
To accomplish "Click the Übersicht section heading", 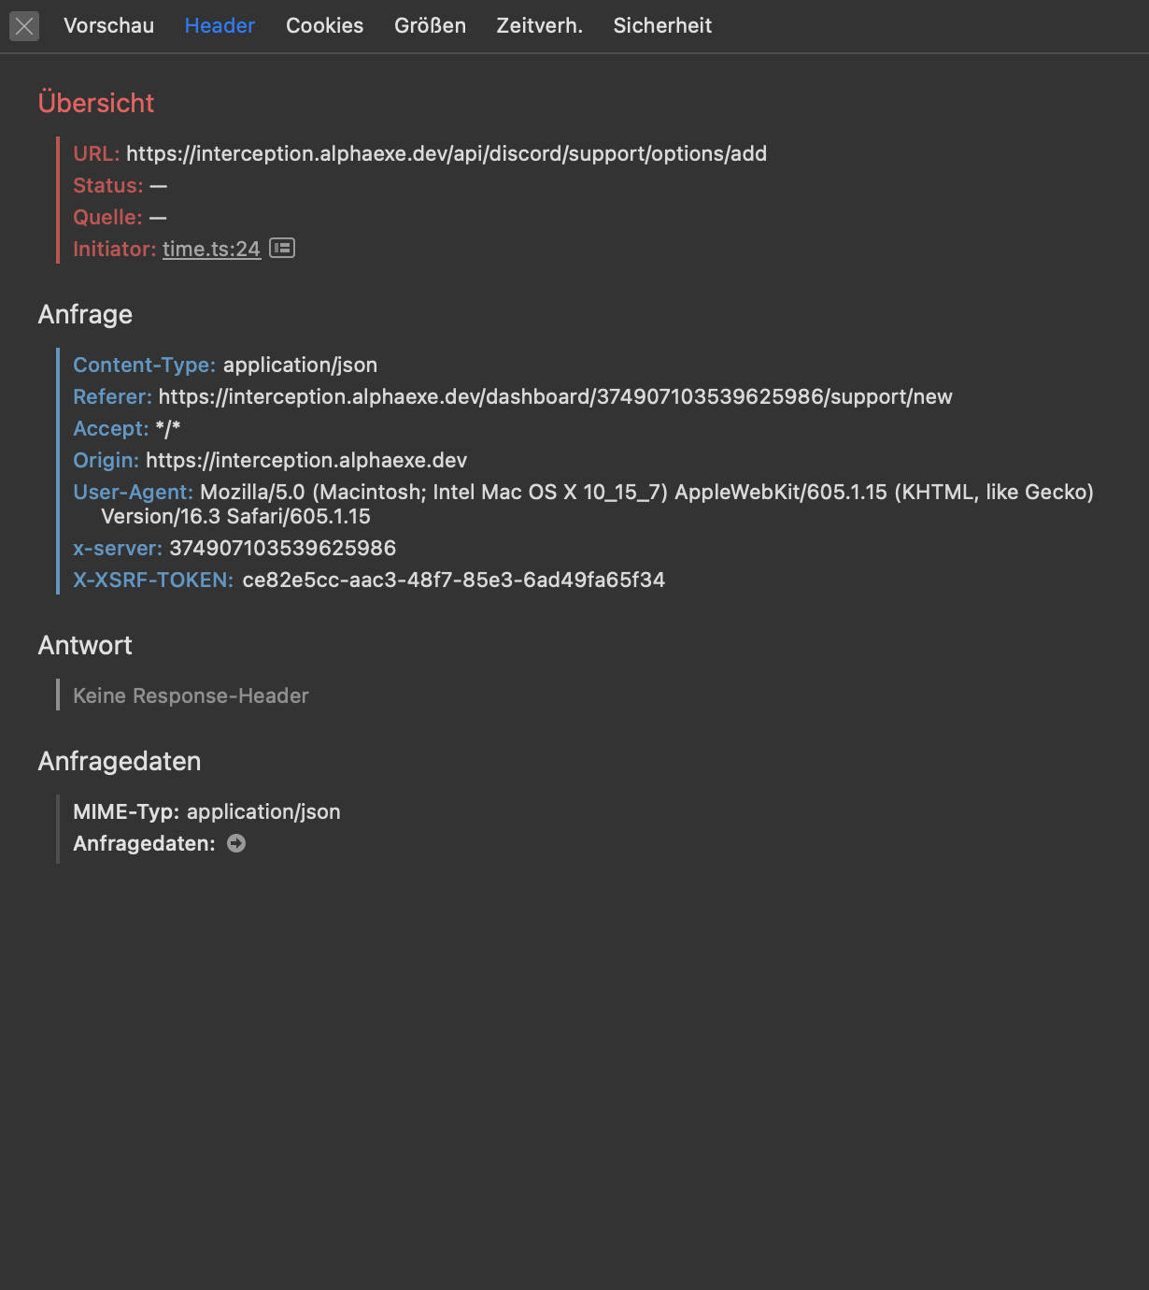I will pyautogui.click(x=96, y=103).
